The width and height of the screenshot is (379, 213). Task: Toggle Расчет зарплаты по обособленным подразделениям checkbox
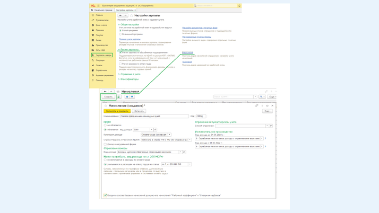[x=120, y=52]
